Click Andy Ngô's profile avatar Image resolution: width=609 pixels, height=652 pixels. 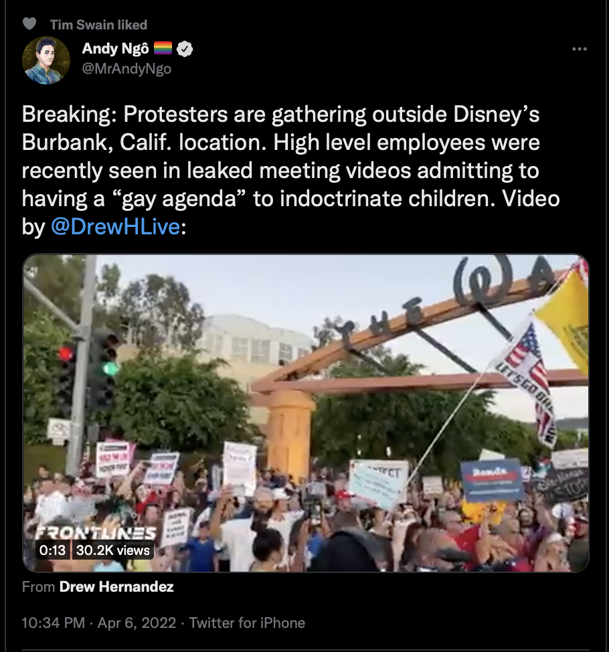(x=46, y=60)
